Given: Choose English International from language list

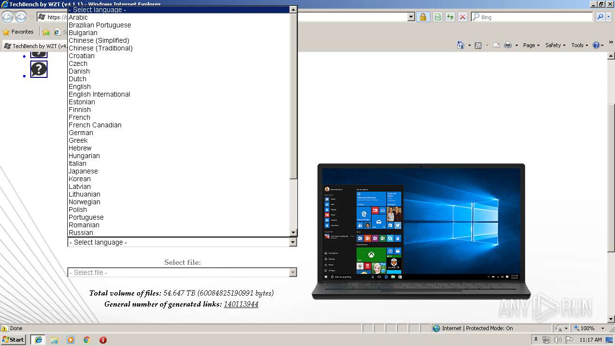Looking at the screenshot, I should click(x=179, y=94).
